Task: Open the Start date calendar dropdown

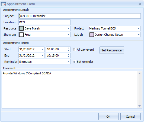Action: (42, 49)
